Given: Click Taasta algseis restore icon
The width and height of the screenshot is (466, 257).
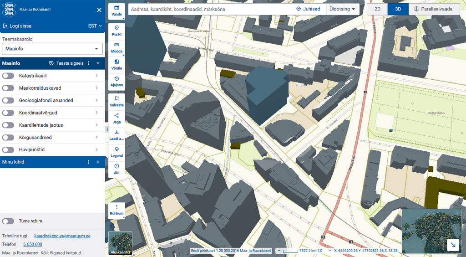Looking at the screenshot, I should pyautogui.click(x=51, y=63).
